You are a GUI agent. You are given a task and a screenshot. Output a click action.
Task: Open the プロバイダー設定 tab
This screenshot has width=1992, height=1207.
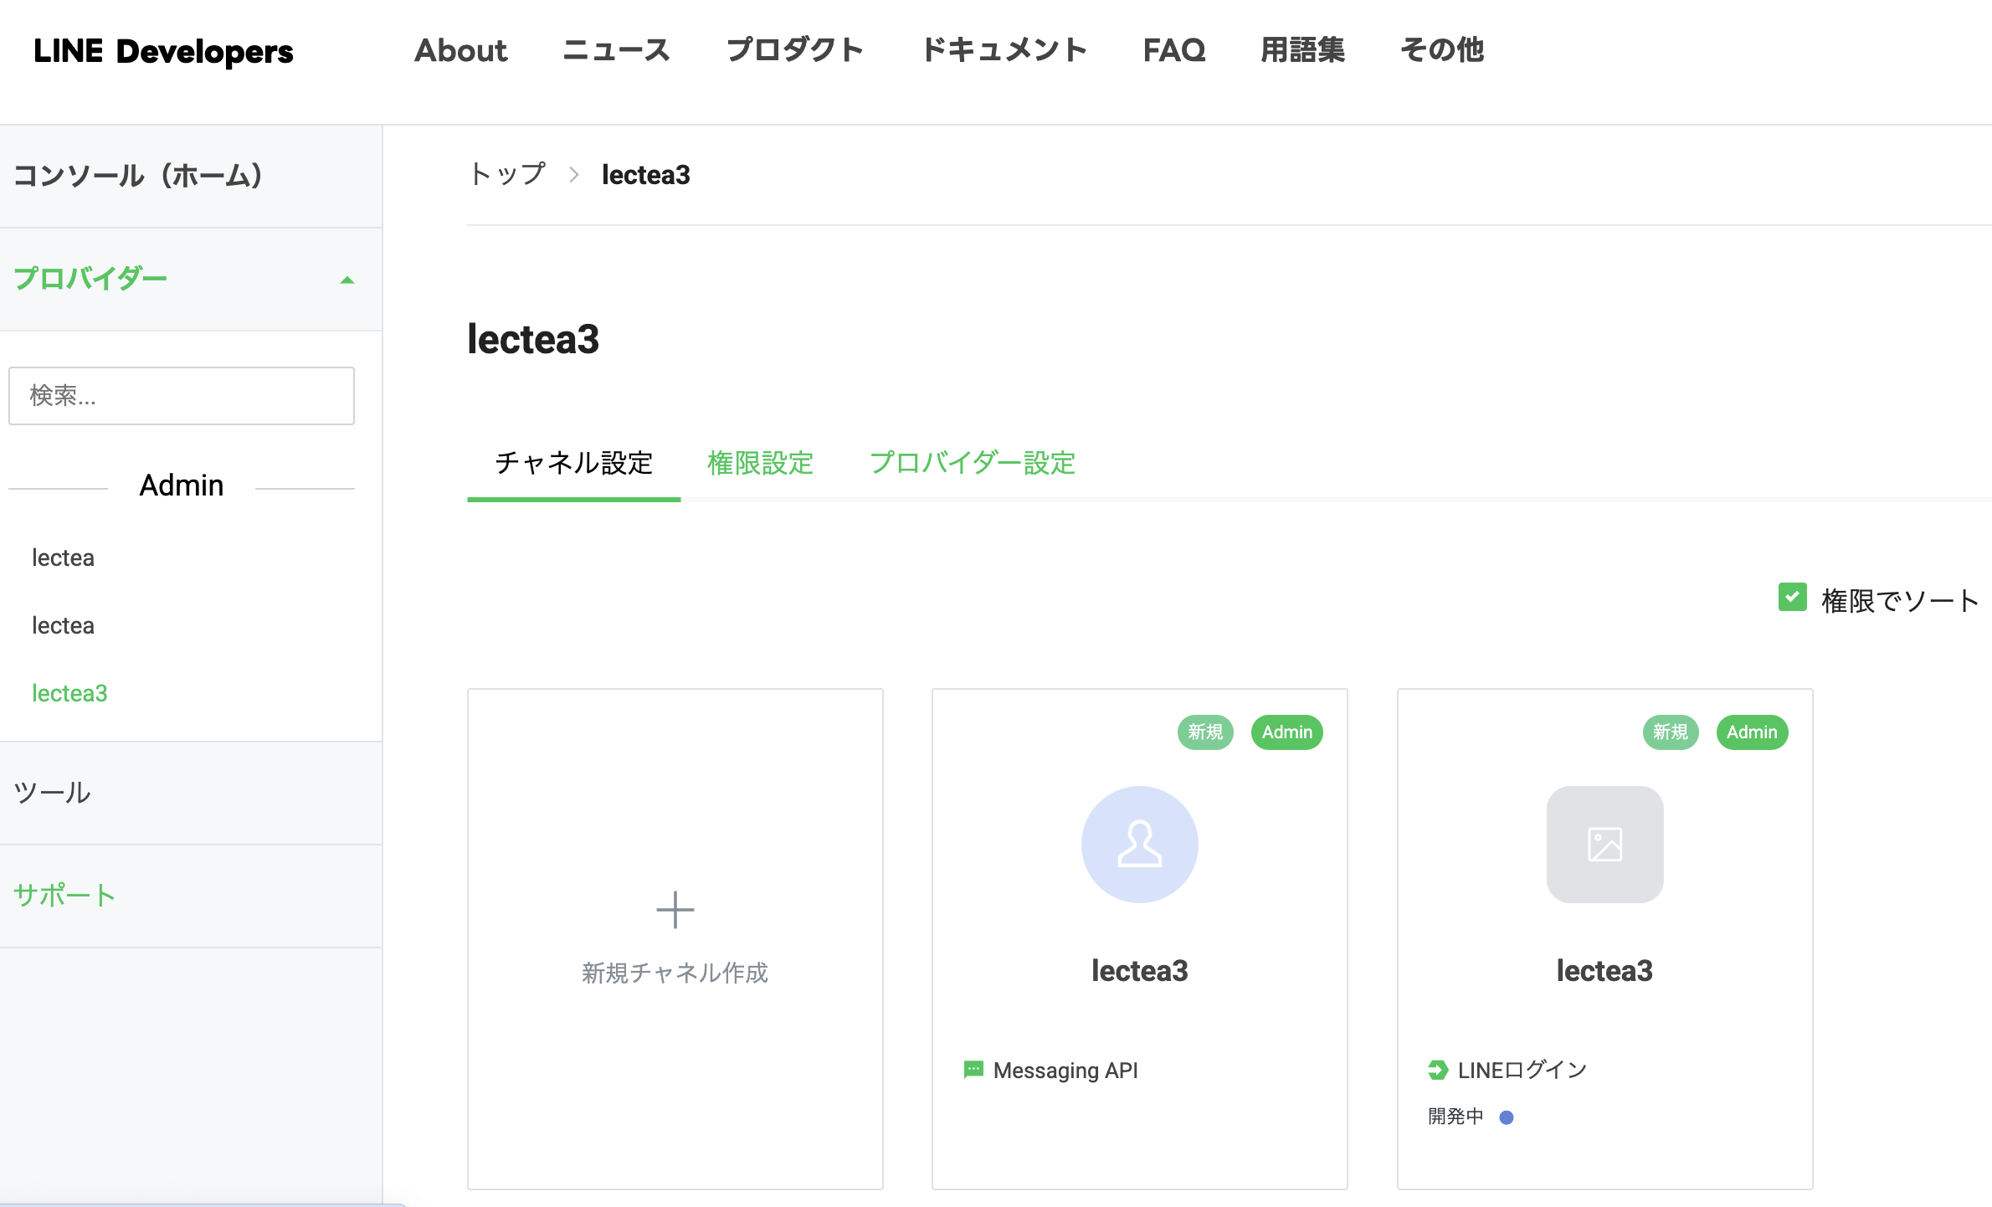click(x=973, y=464)
